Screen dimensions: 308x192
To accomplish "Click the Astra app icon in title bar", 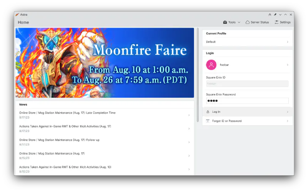I will [x=17, y=15].
